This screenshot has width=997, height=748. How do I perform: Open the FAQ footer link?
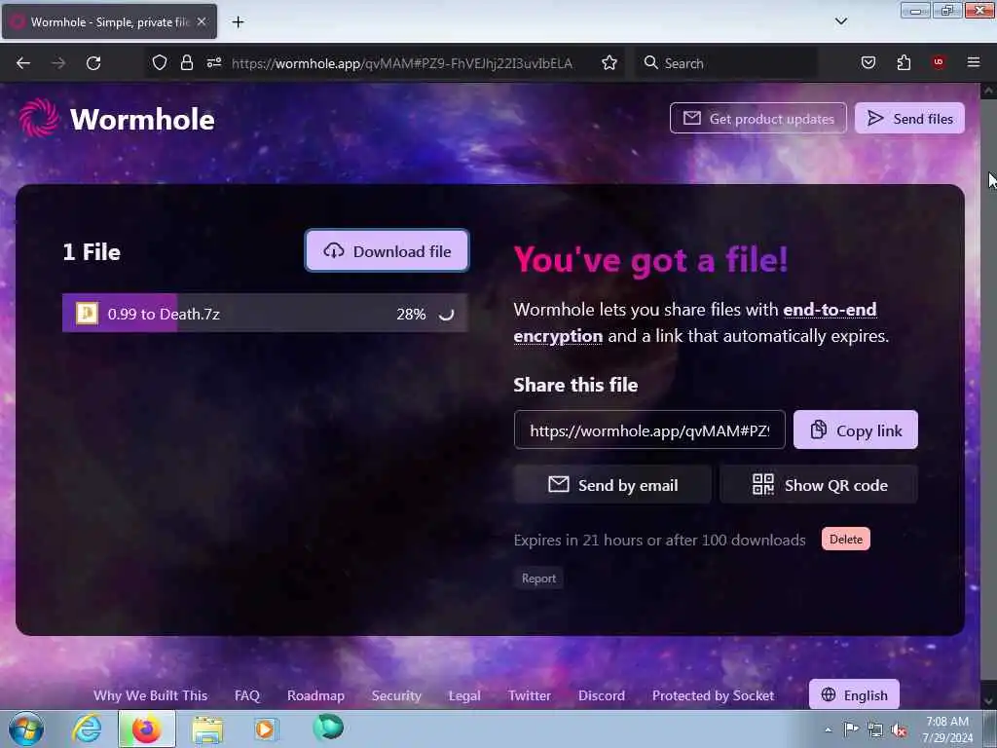pyautogui.click(x=246, y=695)
